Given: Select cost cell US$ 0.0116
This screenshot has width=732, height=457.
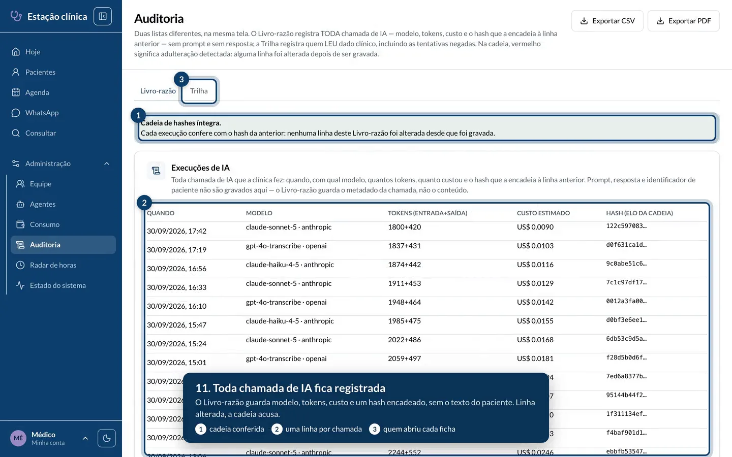Looking at the screenshot, I should [535, 265].
